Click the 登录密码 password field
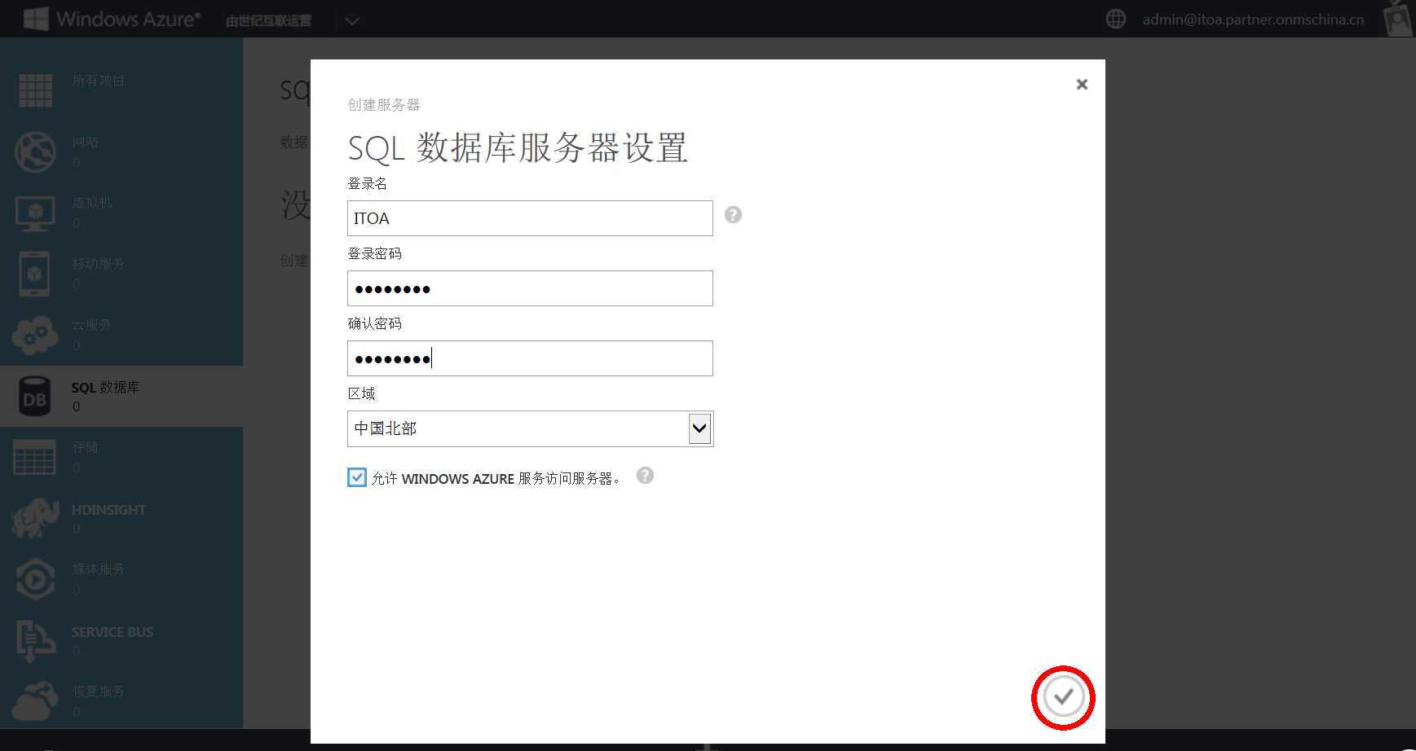 (x=530, y=288)
